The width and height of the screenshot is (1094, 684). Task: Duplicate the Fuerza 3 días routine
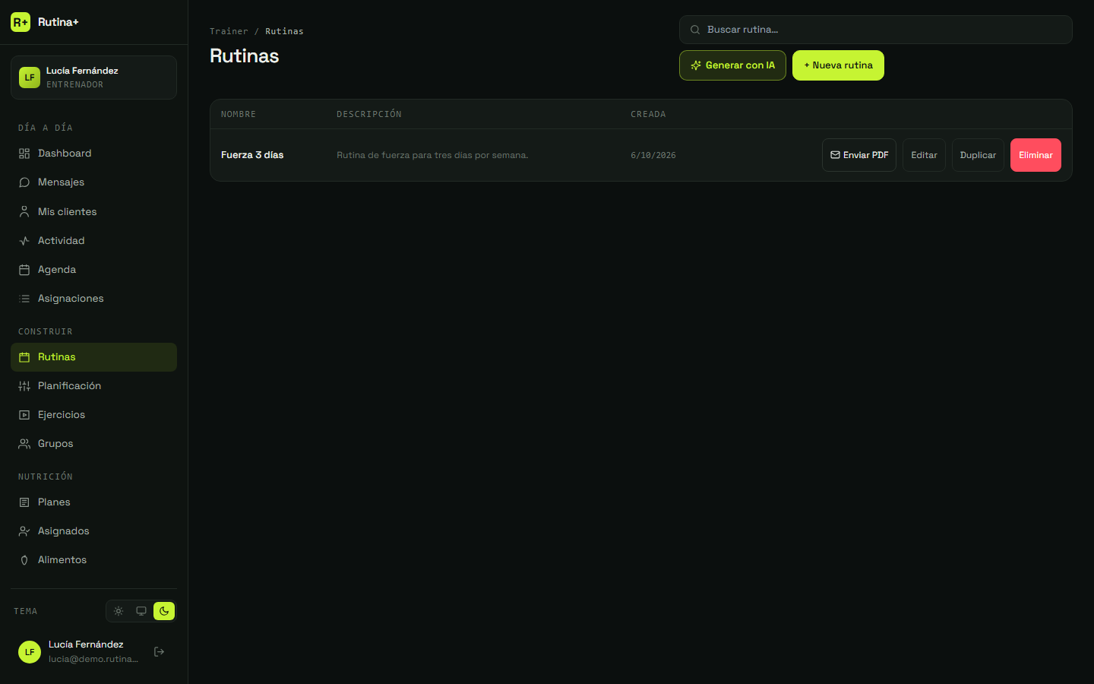pyautogui.click(x=978, y=155)
